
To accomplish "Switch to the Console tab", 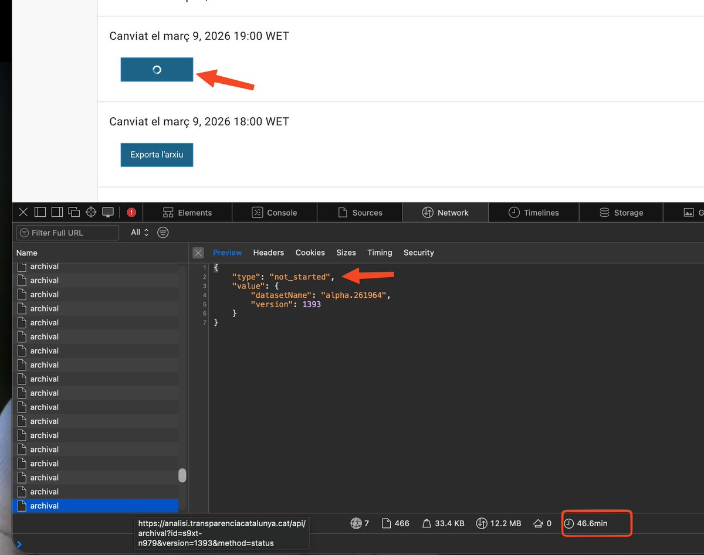I will tap(275, 213).
